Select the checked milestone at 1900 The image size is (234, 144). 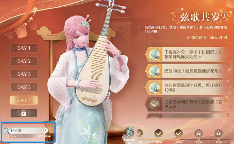(179, 133)
